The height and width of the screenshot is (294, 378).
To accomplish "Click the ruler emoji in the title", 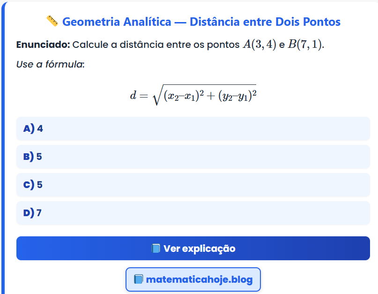I will click(x=52, y=21).
